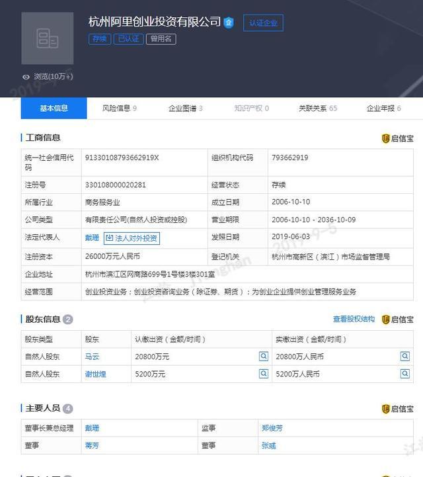Click magnifier icon beside 谢世煌 认缴出资 5200万元
The width and height of the screenshot is (423, 477).
coord(264,374)
